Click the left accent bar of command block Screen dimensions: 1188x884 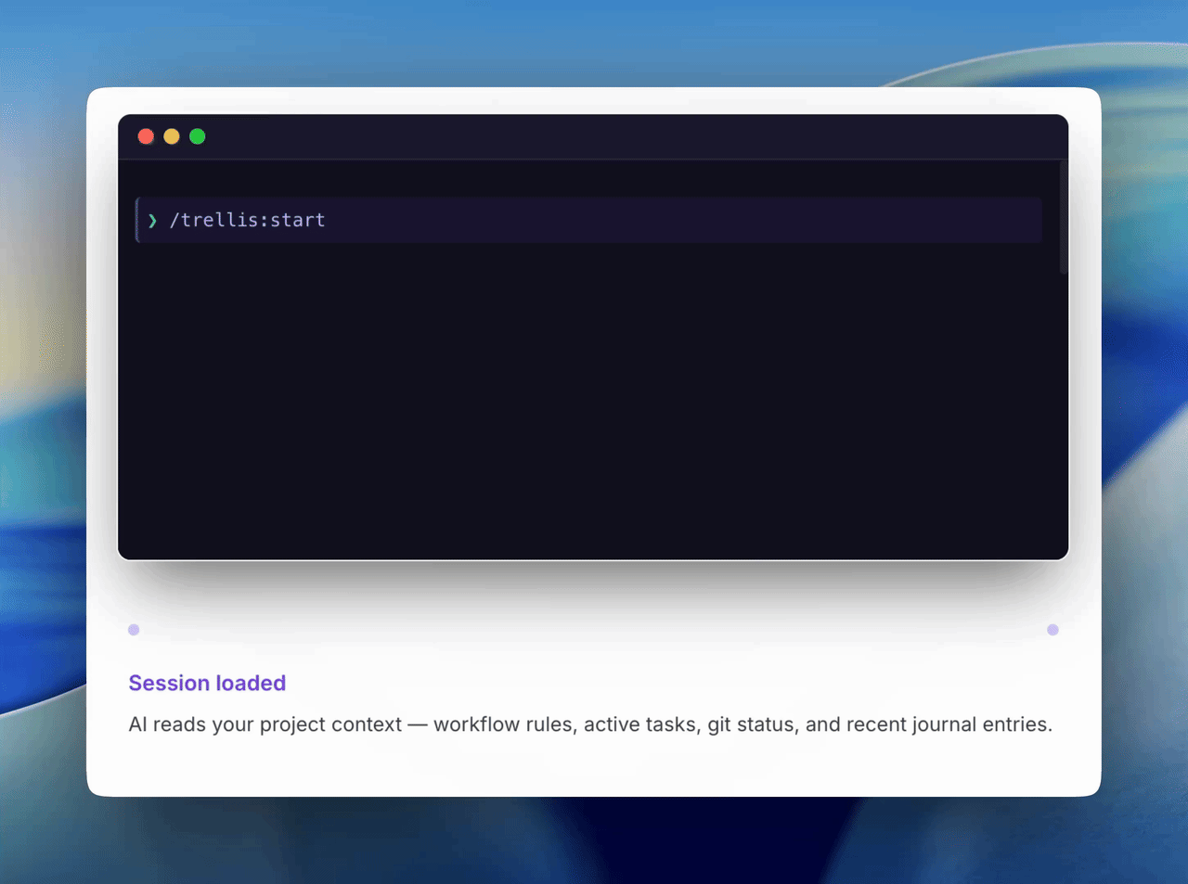click(137, 220)
